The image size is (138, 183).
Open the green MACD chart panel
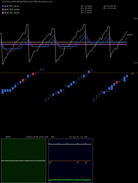(x=23, y=161)
